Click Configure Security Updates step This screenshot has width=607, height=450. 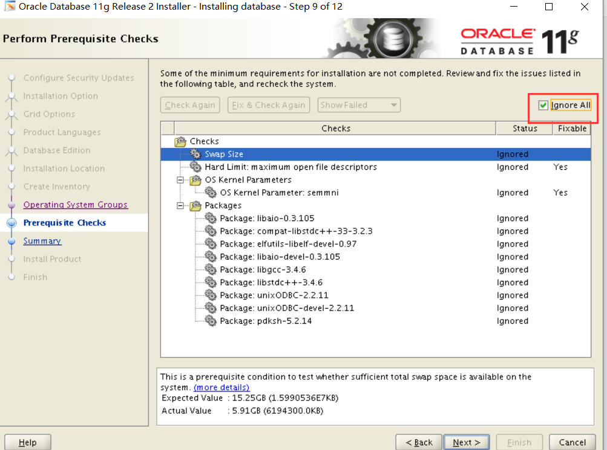79,78
